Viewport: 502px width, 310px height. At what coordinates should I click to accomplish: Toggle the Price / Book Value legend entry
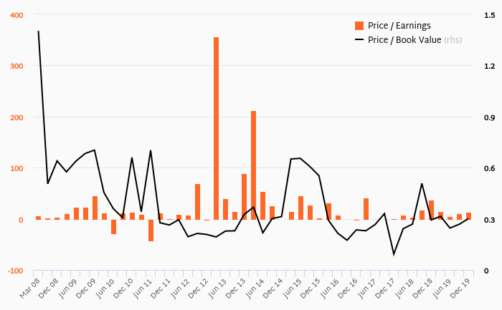408,40
